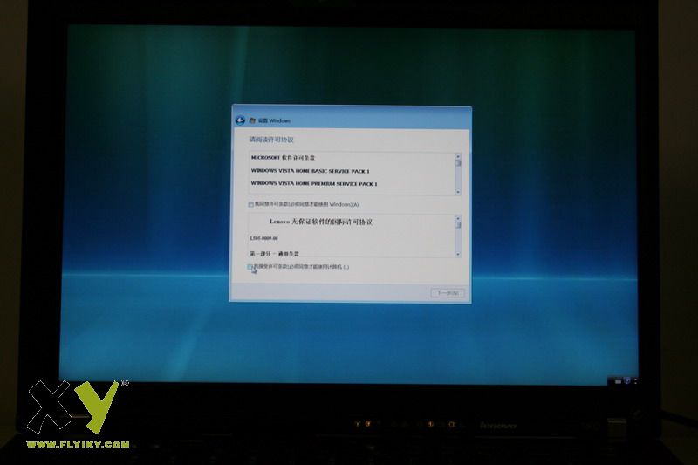Click up arrow of Lenovo license scrollbar
This screenshot has width=698, height=465.
coord(457,218)
